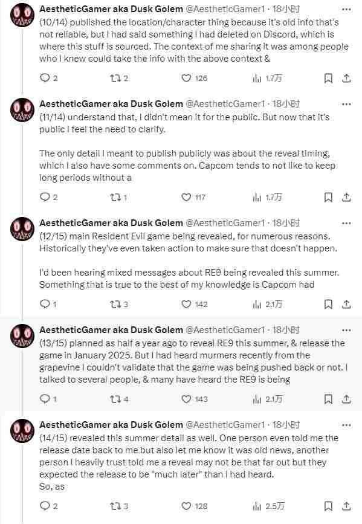
Task: Open the more options menu on the (12/15) tweet
Action: (346, 222)
